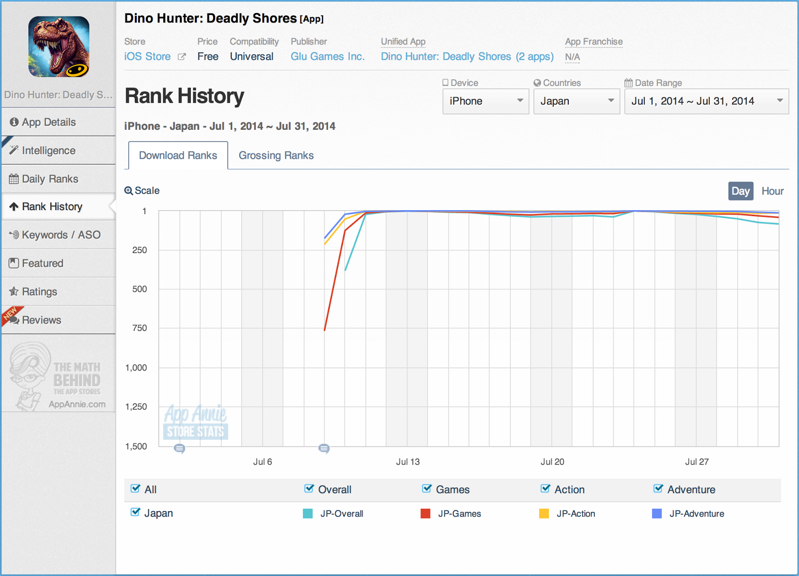The height and width of the screenshot is (576, 799).
Task: Click the Rank History arrow icon
Action: (14, 207)
